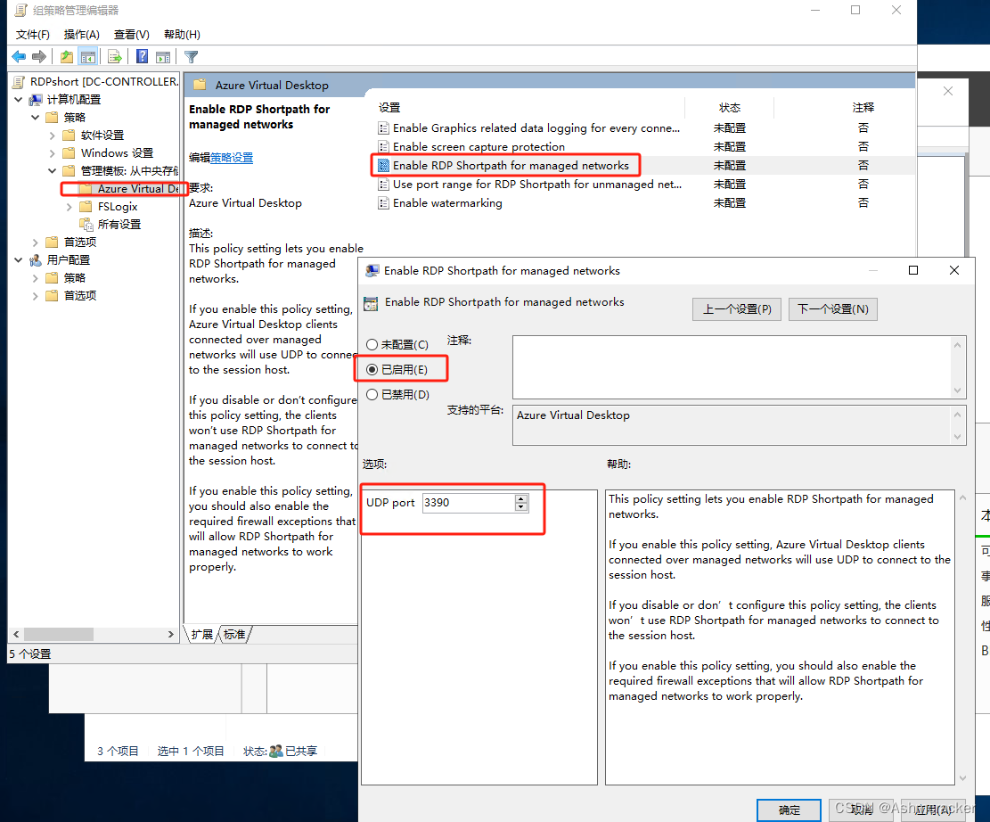
Task: Click the icon beside Enable RDP Shortpath for managed networks row
Action: click(x=383, y=166)
